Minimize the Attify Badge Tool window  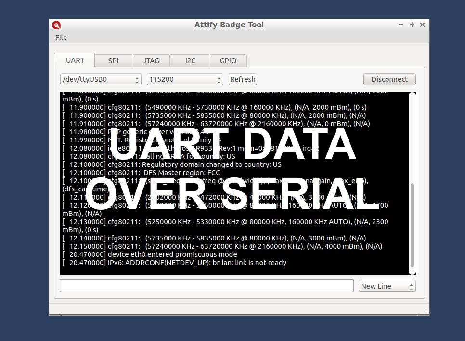401,25
